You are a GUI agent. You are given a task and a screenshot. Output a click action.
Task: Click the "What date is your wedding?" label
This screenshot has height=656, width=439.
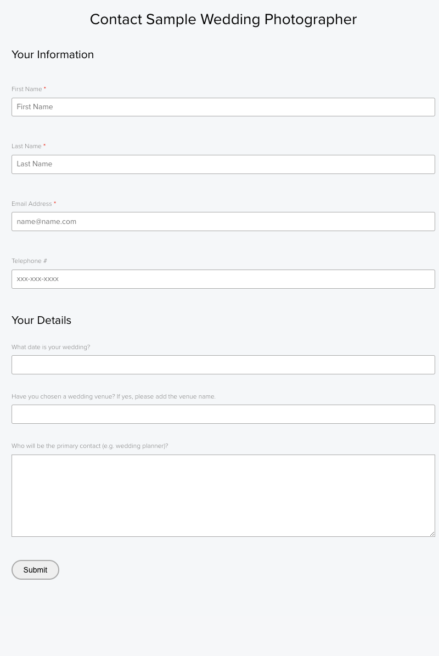click(50, 347)
